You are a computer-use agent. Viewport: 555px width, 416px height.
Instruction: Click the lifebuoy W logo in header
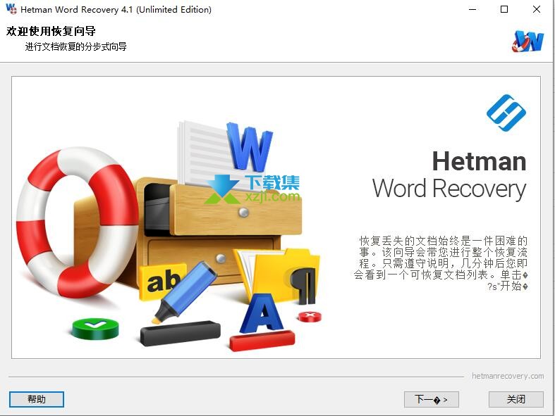point(527,42)
